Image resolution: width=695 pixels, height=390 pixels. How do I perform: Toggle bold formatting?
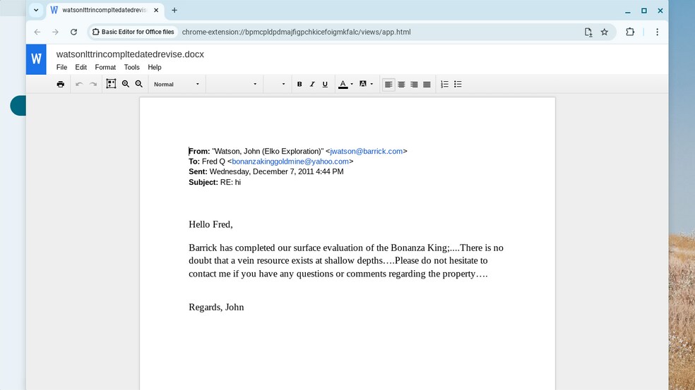[299, 84]
